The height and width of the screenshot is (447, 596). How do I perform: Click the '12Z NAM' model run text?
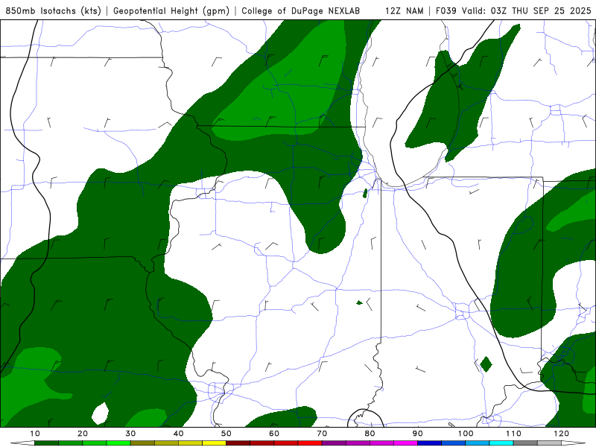click(405, 11)
